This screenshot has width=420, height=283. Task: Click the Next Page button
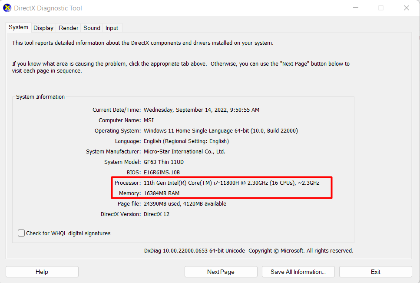pos(221,272)
